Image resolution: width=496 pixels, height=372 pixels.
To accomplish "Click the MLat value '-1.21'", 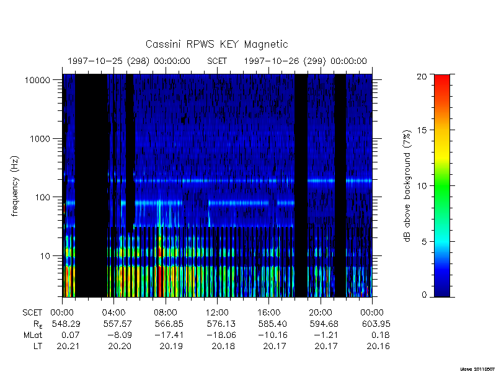I will tap(325, 335).
